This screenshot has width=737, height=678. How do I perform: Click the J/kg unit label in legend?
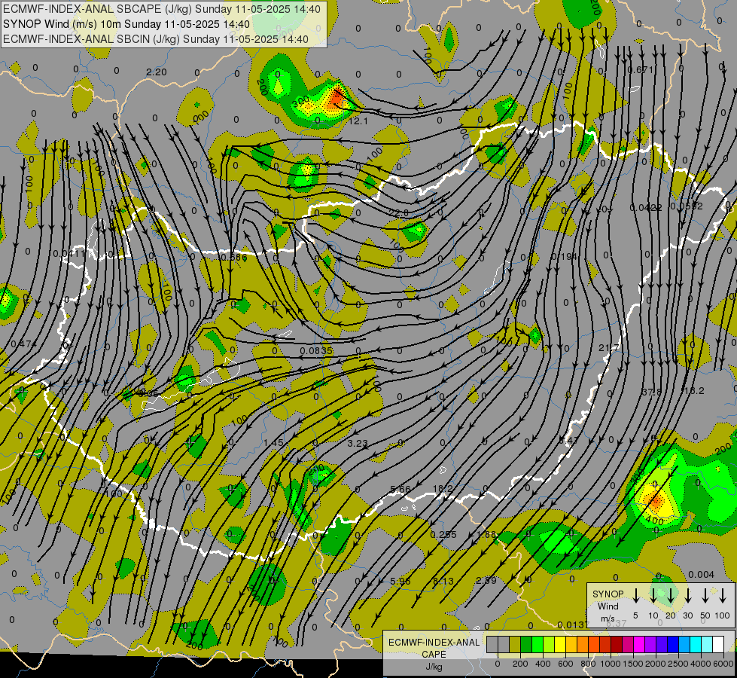pos(434,667)
